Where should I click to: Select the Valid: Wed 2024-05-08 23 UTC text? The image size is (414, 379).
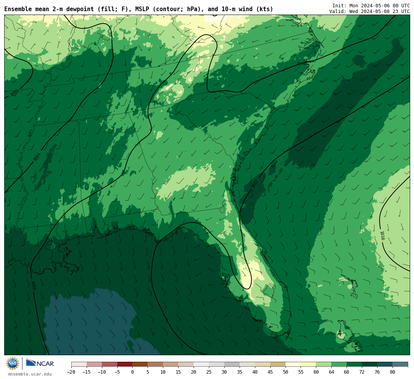point(370,12)
